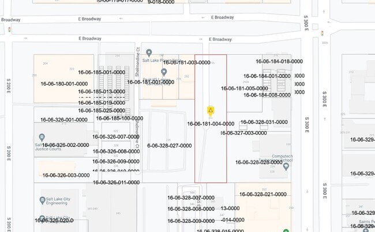Viewport: 375px width, 232px height.
Task: Click the yellow warning marker on the parcel
Action: 211,110
